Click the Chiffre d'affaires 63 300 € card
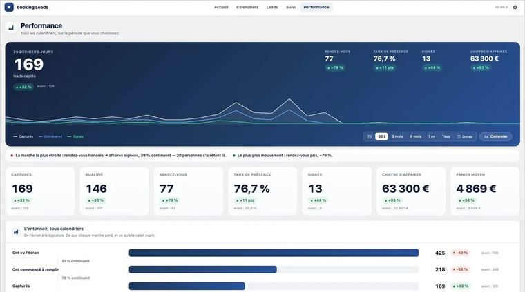Viewport: 525px width, 292px height. (411, 191)
